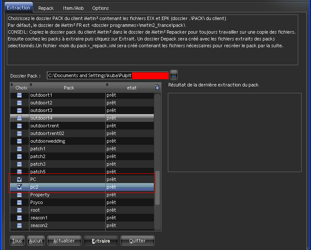Click the browse folder button beside Dossier Pack

pos(174,75)
